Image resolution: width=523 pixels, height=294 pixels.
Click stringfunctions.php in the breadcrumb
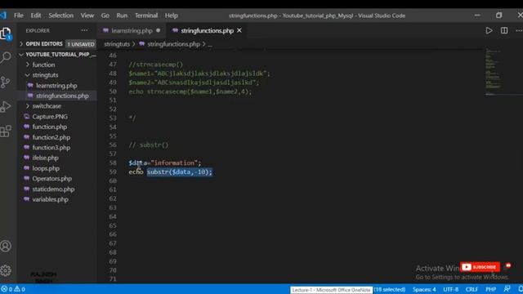coord(173,44)
